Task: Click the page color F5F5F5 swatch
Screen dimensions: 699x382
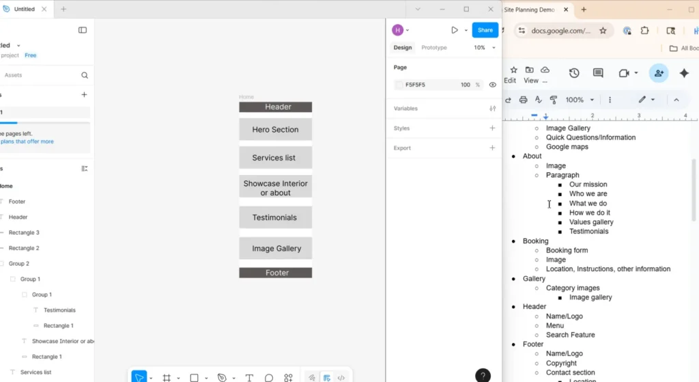Action: pyautogui.click(x=399, y=85)
